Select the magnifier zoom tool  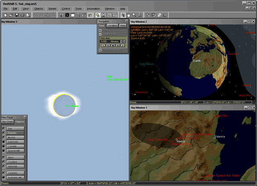pos(134,15)
